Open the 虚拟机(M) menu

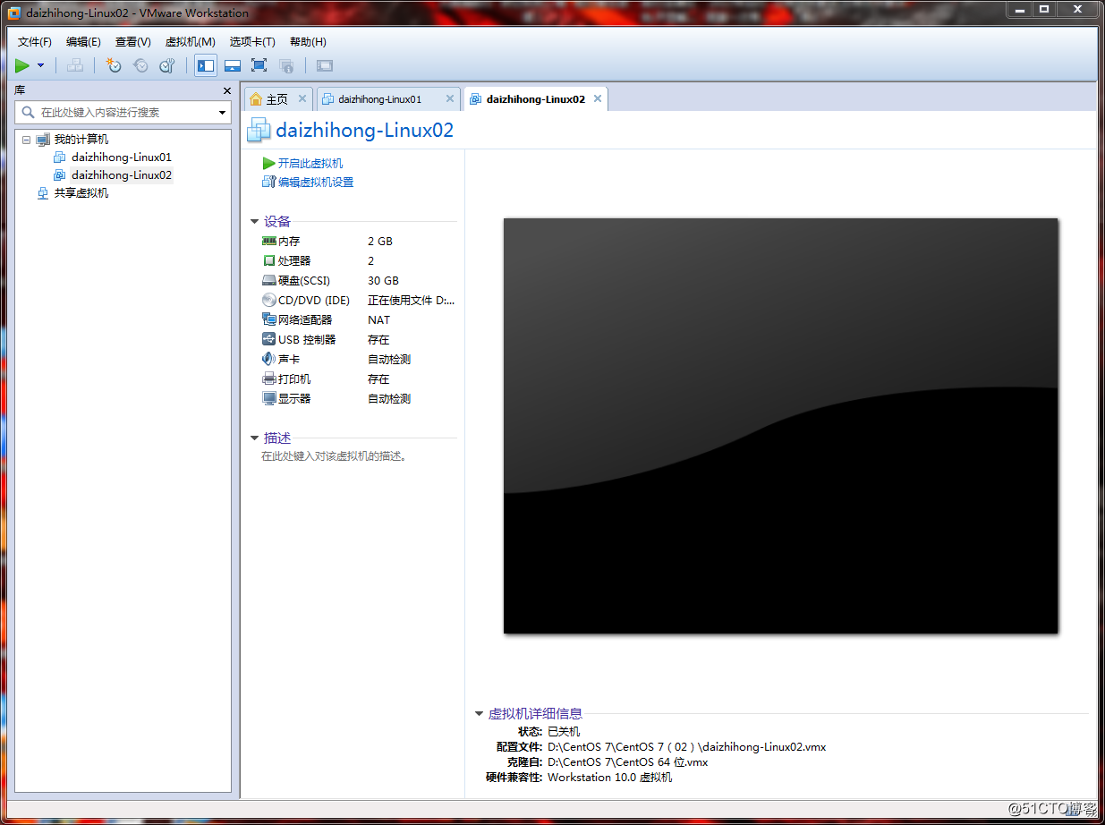pos(191,42)
